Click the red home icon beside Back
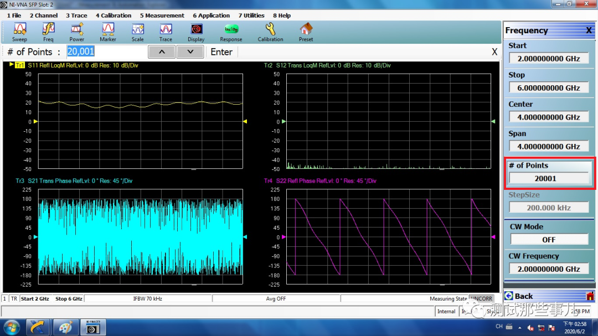The width and height of the screenshot is (598, 336). [590, 296]
